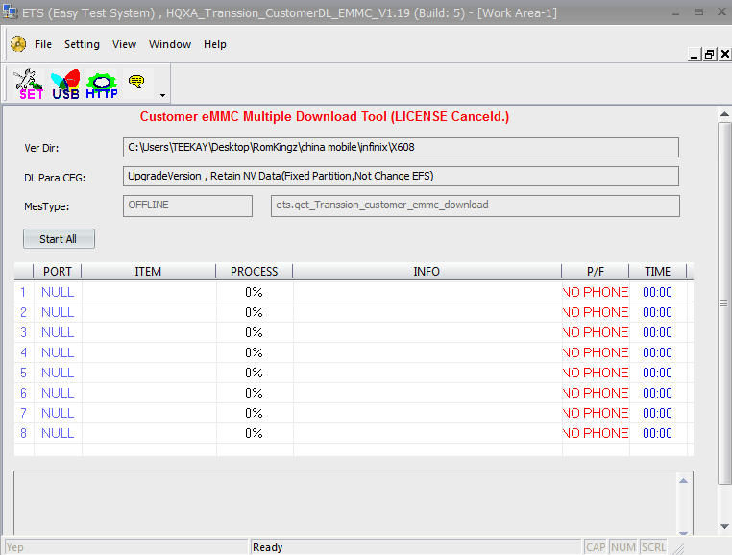Image resolution: width=732 pixels, height=555 pixels.
Task: Click the Ver Dir path field
Action: tap(401, 148)
